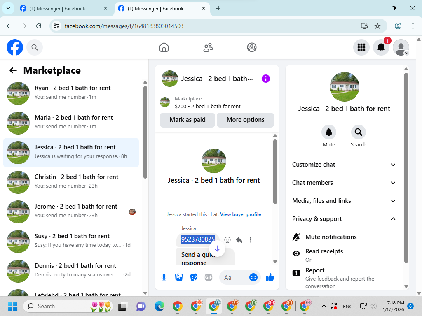
Task: React to Jessica's message with emoji icon
Action: click(x=227, y=240)
